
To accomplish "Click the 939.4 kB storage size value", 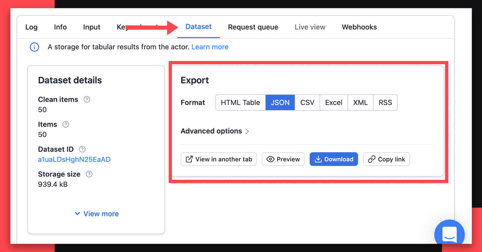I will point(53,184).
